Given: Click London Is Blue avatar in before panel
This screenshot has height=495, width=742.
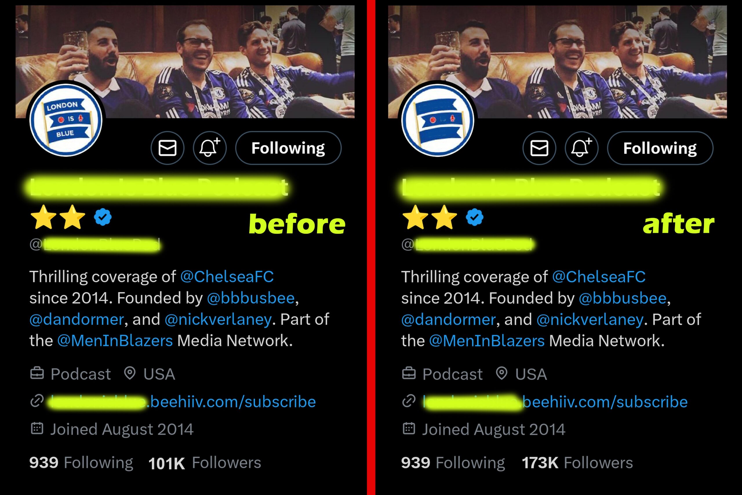Looking at the screenshot, I should coord(66,120).
